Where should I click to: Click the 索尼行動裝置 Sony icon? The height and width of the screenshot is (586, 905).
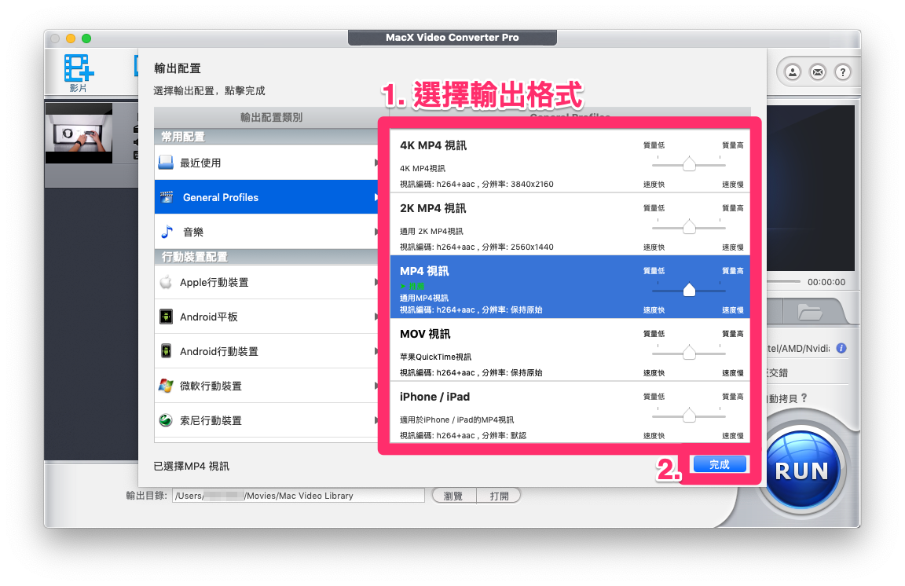point(166,420)
